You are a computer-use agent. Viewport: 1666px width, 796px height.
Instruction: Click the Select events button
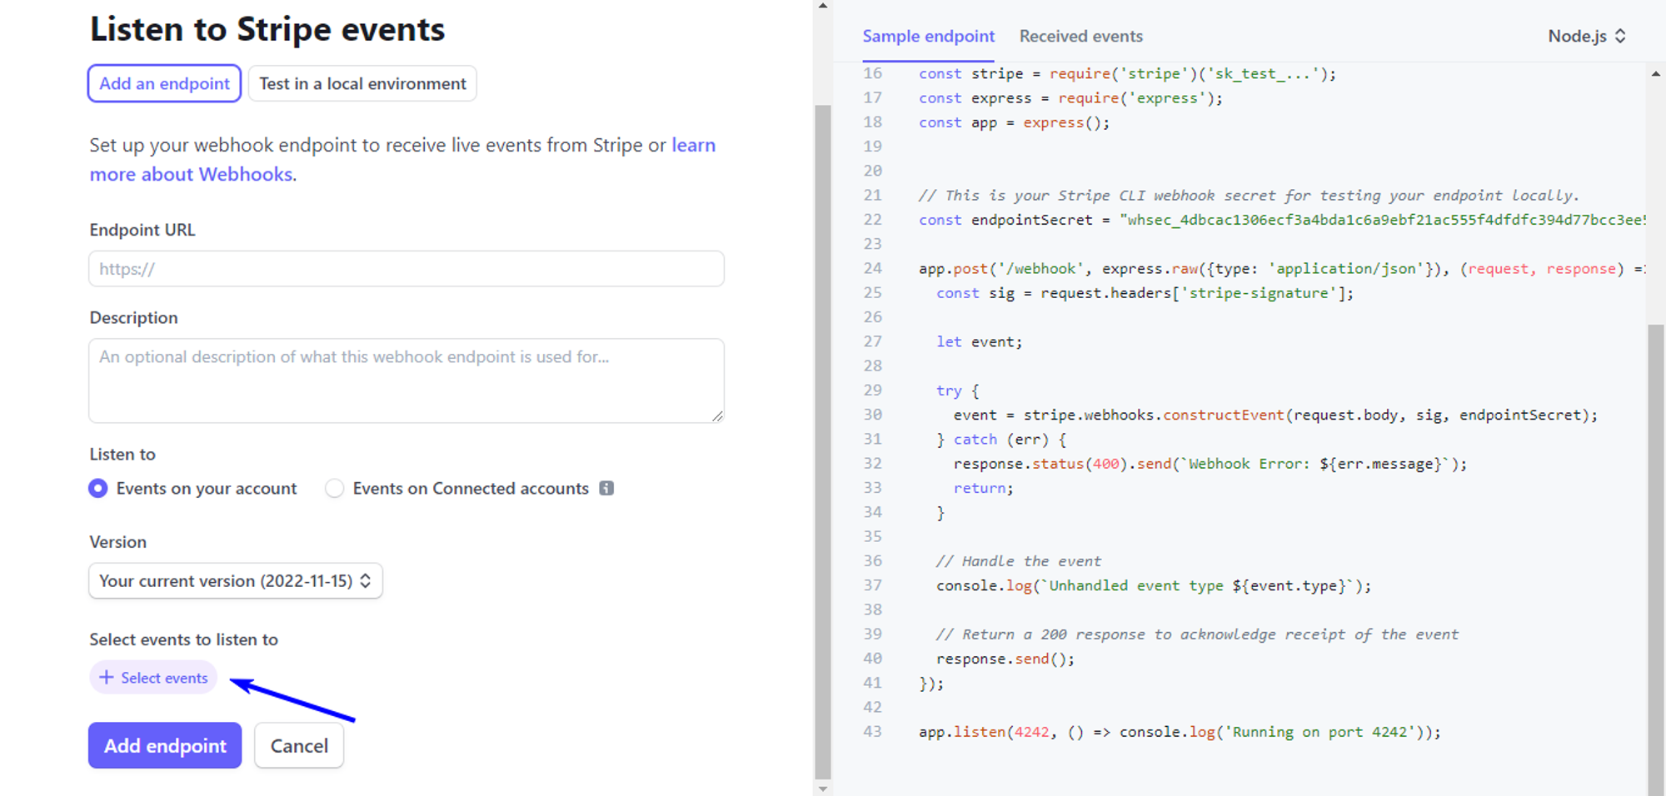[153, 678]
